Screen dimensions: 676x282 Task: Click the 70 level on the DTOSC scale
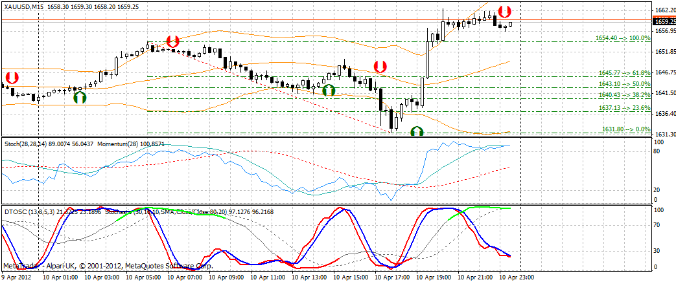click(657, 224)
